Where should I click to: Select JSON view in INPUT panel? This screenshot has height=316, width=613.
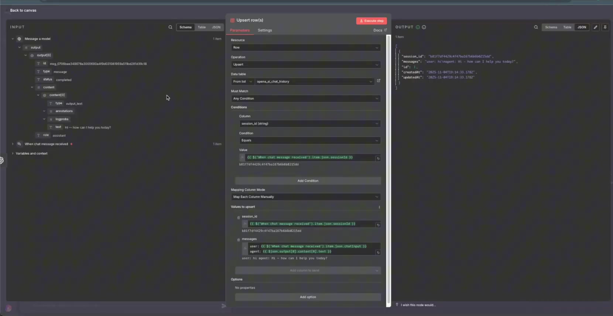[216, 27]
